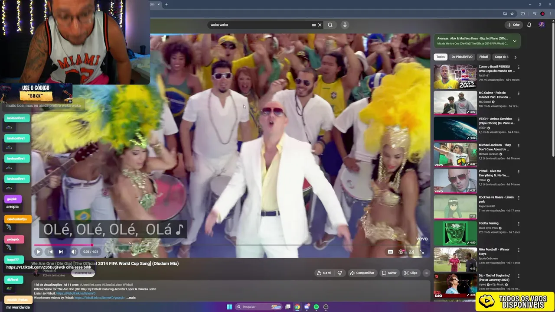Viewport: 555px width, 312px height.
Task: Go to the previous video
Action: 50,251
